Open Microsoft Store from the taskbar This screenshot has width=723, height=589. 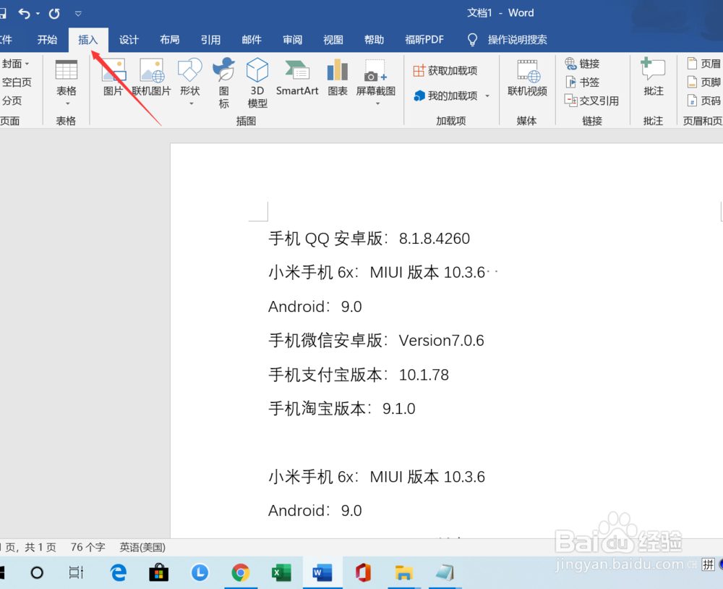pos(158,573)
